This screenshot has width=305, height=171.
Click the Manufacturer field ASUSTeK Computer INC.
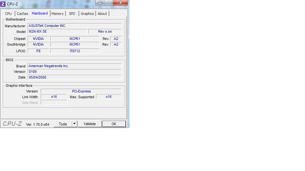(74, 26)
